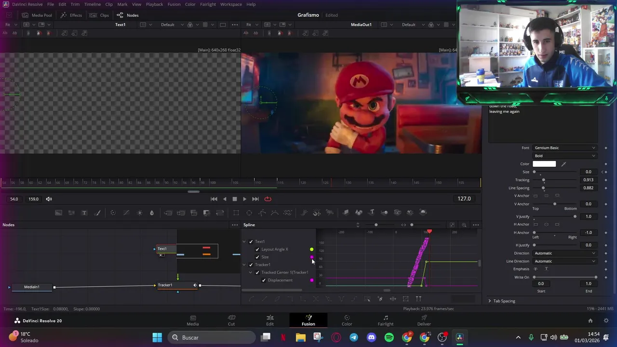
Task: Click Size keyframe diamond
Action: click(x=606, y=172)
